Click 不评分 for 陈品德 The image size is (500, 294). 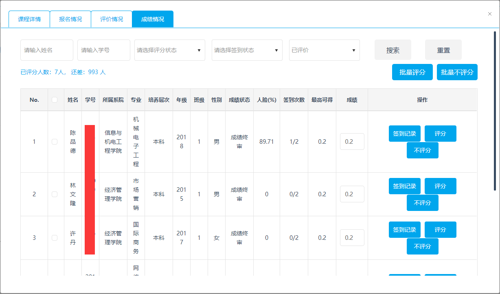423,150
